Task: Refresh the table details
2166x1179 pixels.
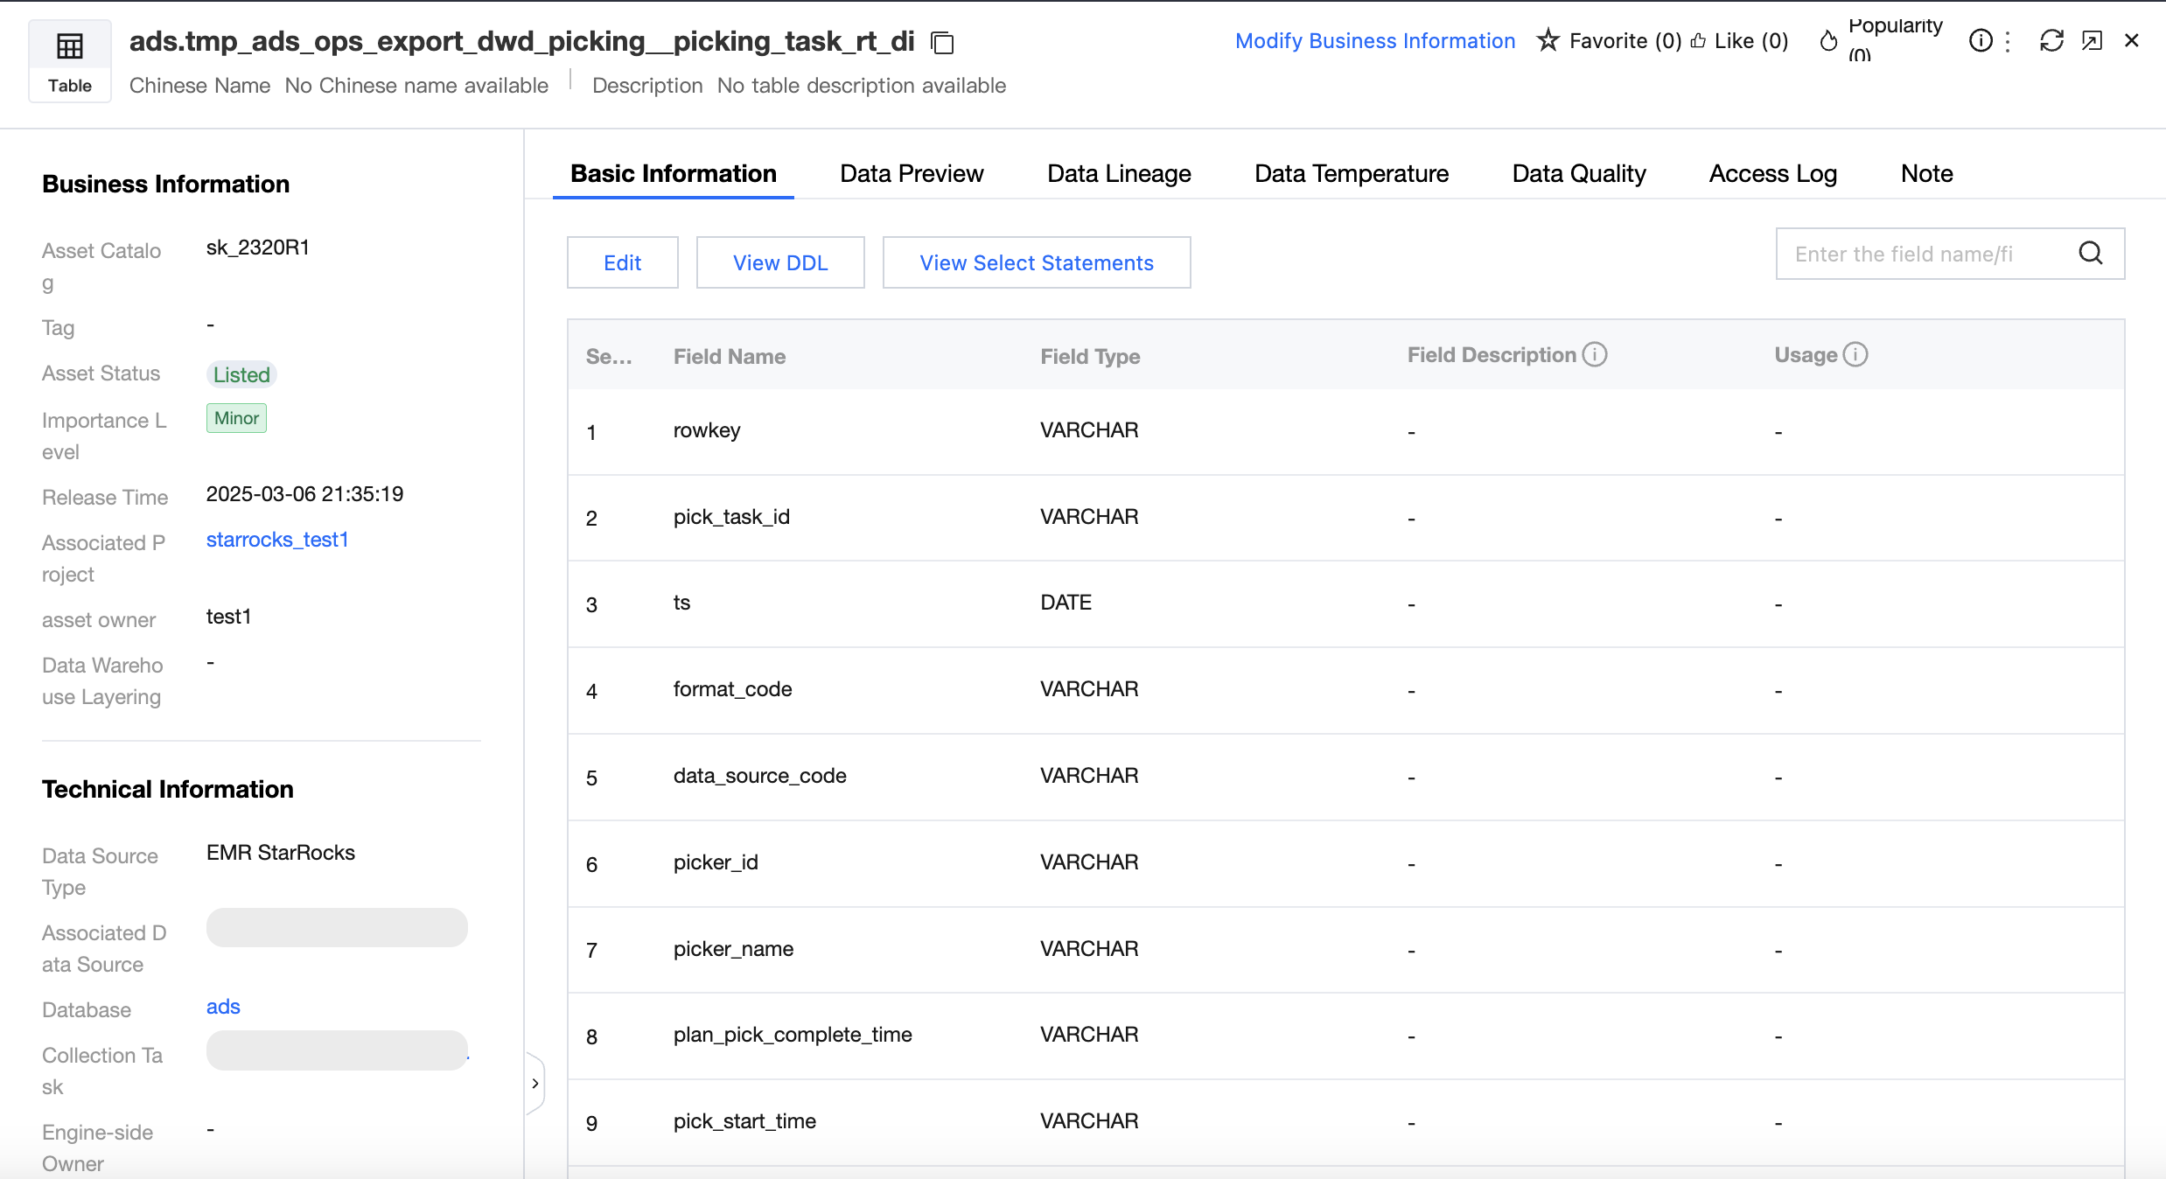Action: tap(2051, 41)
